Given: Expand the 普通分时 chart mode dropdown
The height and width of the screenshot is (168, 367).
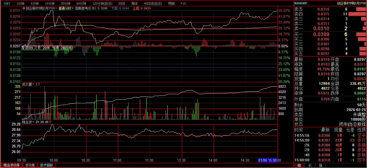Looking at the screenshot, I should tap(73, 9).
